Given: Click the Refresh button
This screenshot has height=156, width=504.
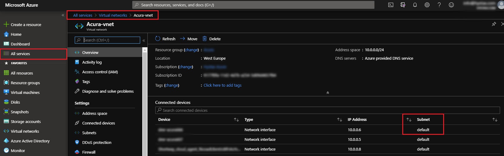Looking at the screenshot, I should coord(165,39).
